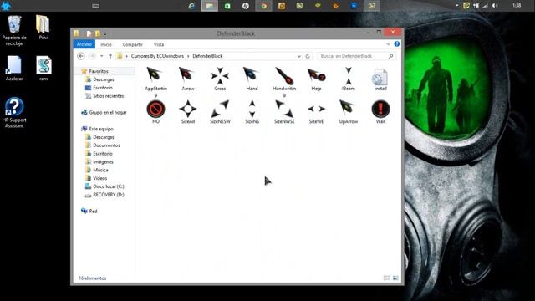Open Papelera de reciclaje on desktop
This screenshot has width=535, height=301.
tap(14, 31)
